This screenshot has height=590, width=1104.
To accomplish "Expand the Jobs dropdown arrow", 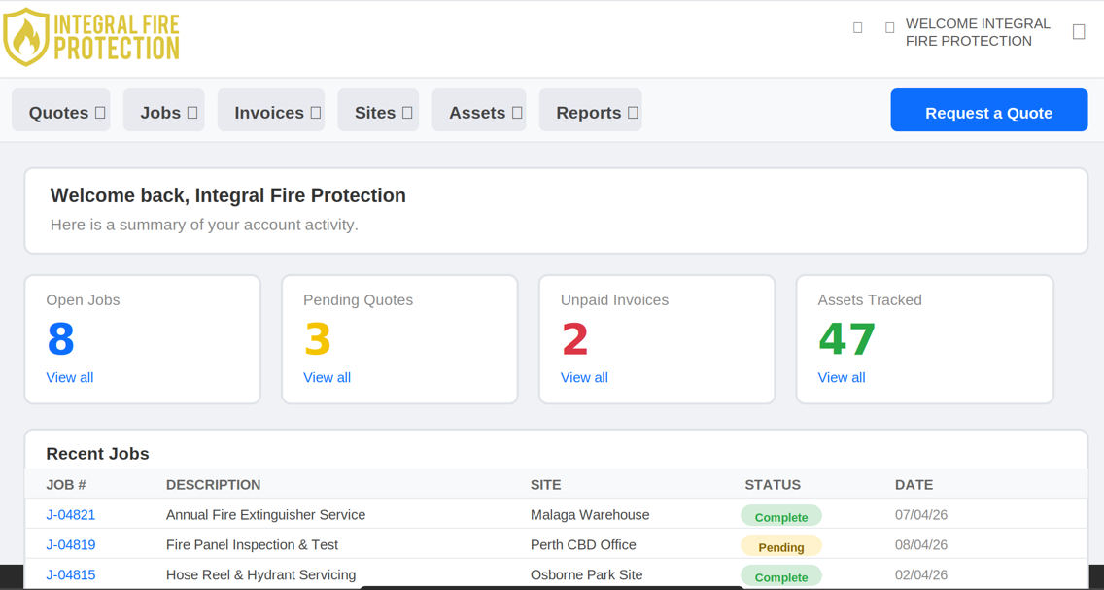I will (193, 112).
